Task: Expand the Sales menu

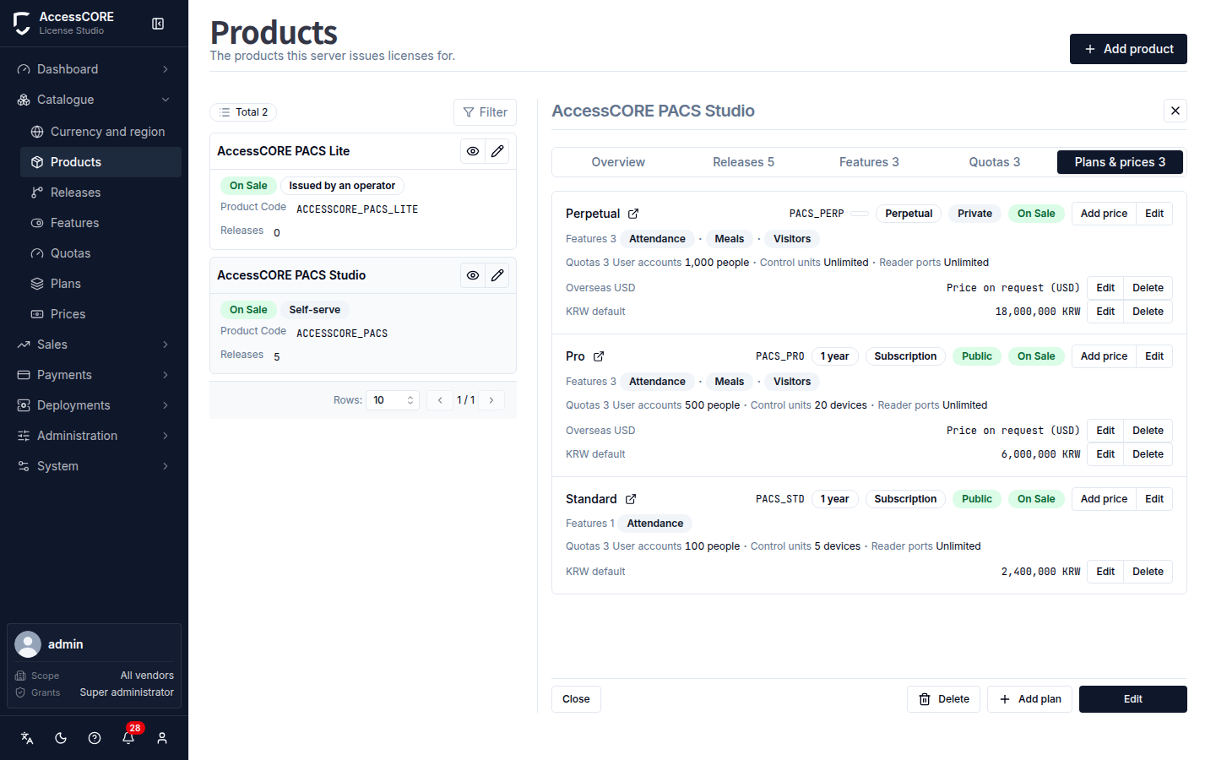Action: click(x=94, y=345)
